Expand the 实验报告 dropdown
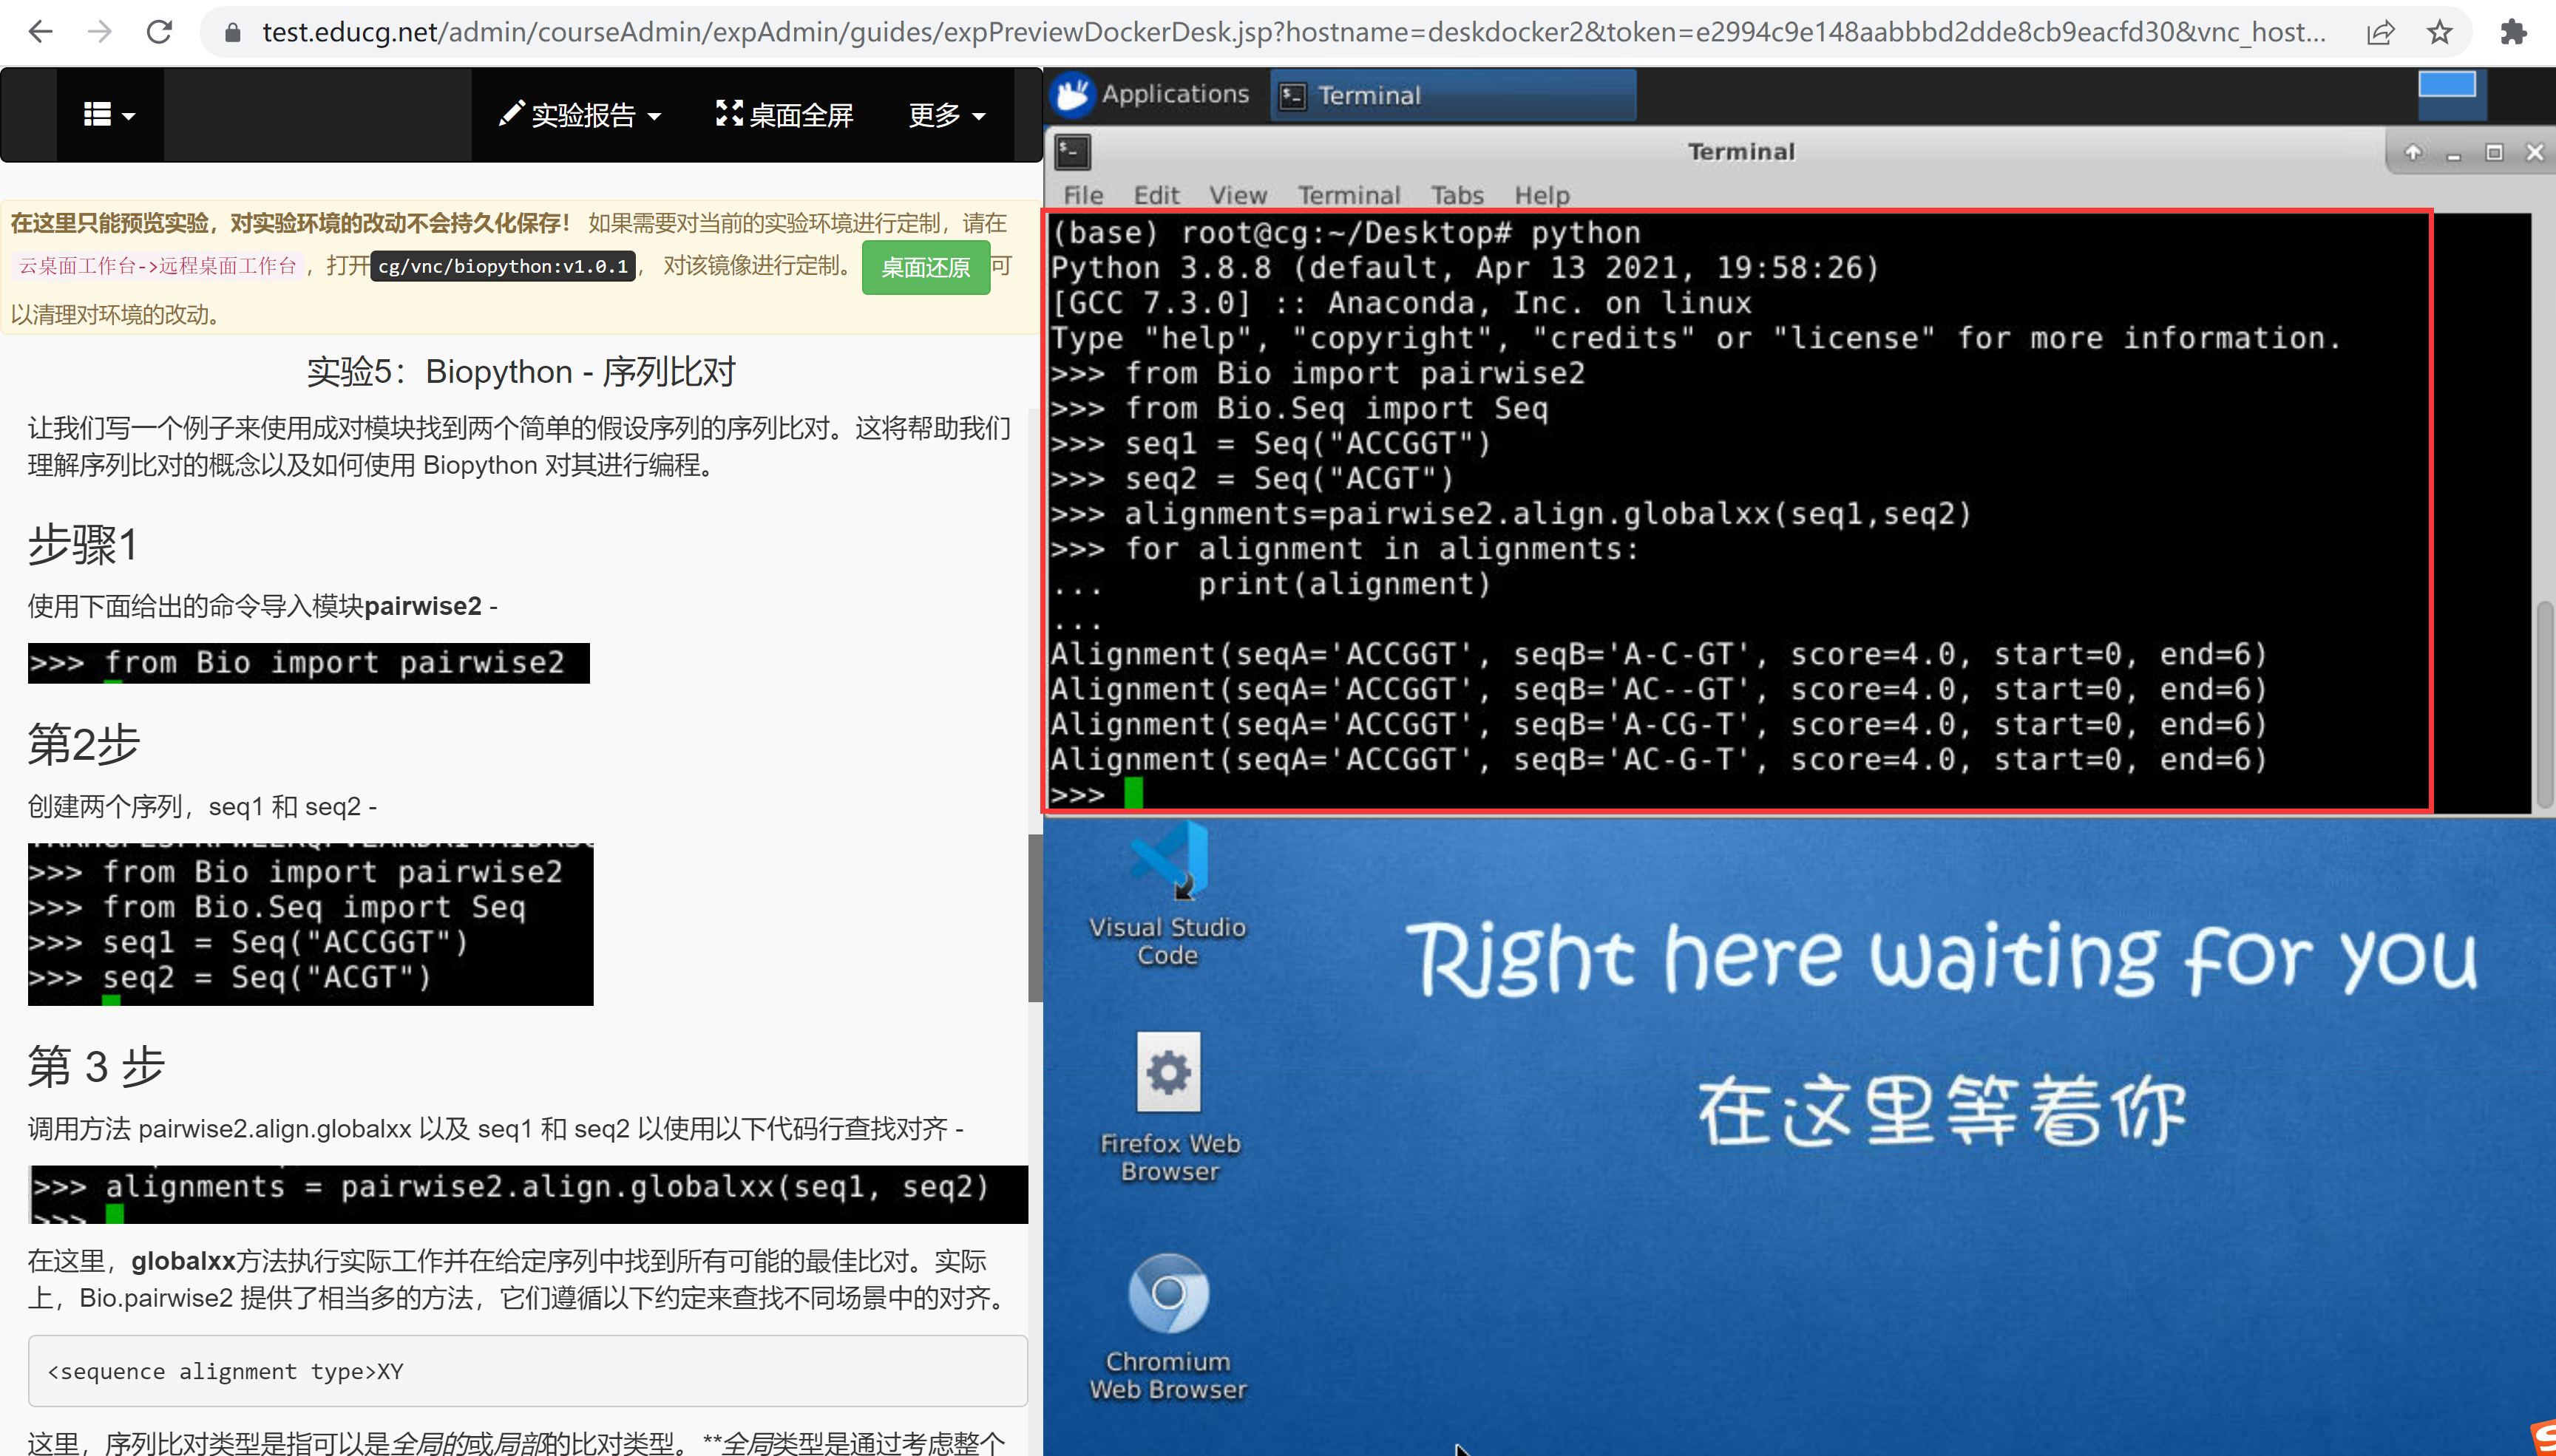 pos(580,115)
